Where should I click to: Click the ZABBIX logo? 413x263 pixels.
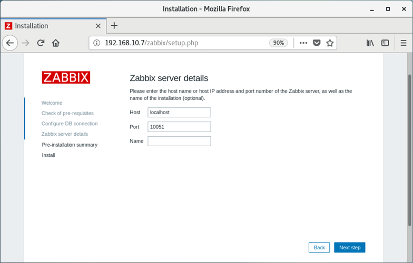click(66, 77)
